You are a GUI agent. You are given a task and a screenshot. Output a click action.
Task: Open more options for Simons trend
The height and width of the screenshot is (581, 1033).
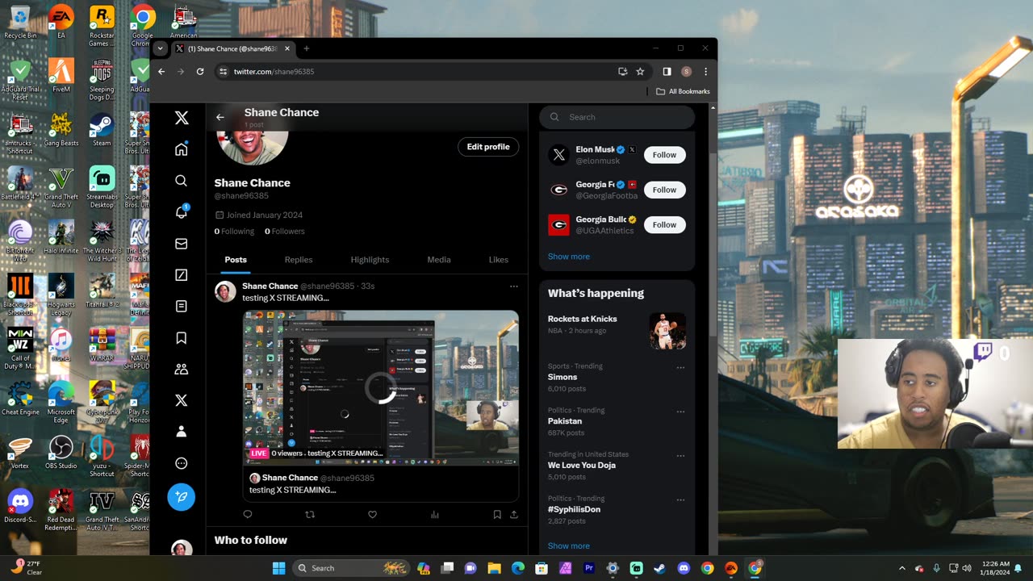(x=680, y=367)
